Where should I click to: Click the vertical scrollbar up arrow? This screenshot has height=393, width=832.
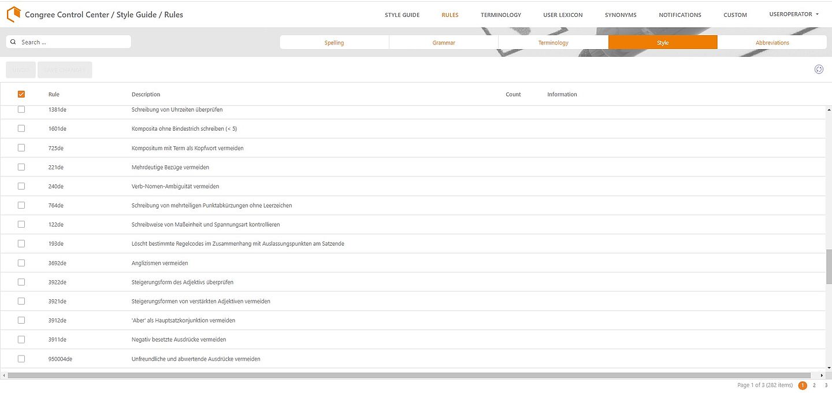pos(829,110)
